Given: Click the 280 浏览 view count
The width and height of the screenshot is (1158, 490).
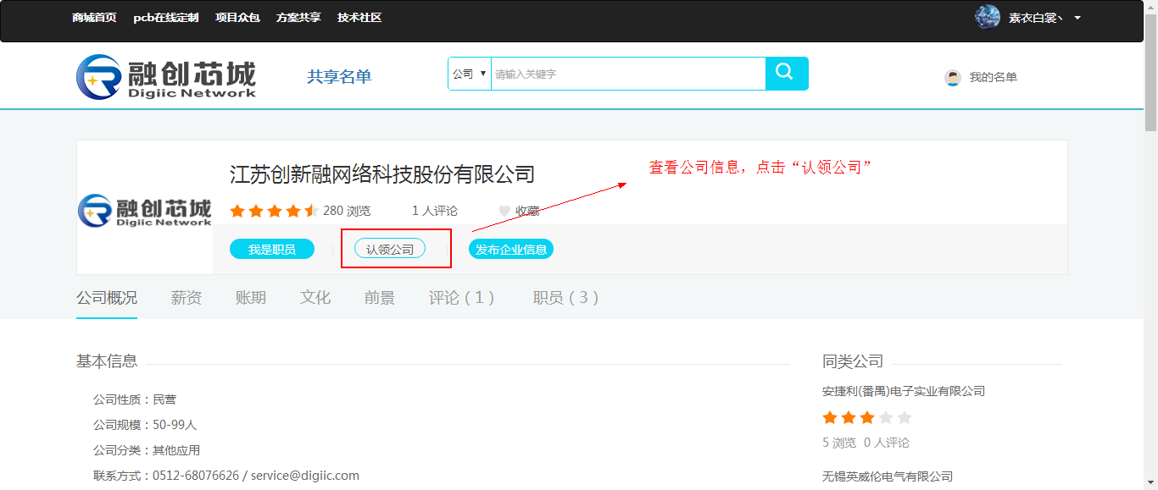Looking at the screenshot, I should point(347,211).
